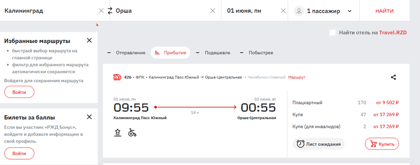420x165 pixels.
Task: Click the arrival time 00:55
Action: click(x=258, y=108)
